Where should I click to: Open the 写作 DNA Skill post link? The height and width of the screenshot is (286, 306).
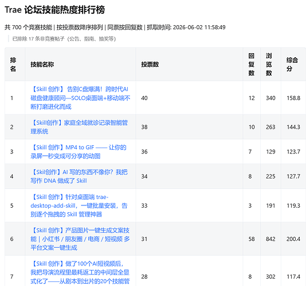(79, 176)
